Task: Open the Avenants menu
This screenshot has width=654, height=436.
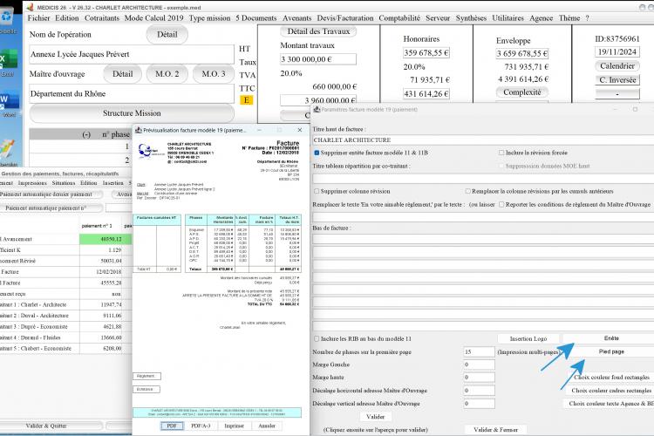Action: [296, 18]
